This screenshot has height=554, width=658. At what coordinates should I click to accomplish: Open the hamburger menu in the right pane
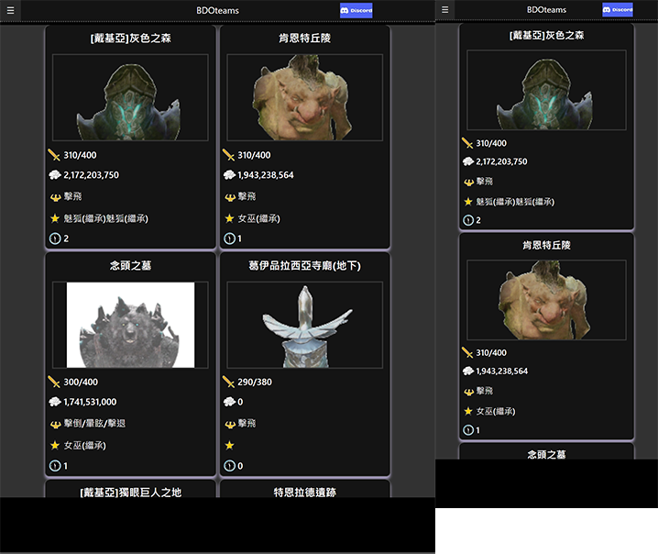pos(445,10)
